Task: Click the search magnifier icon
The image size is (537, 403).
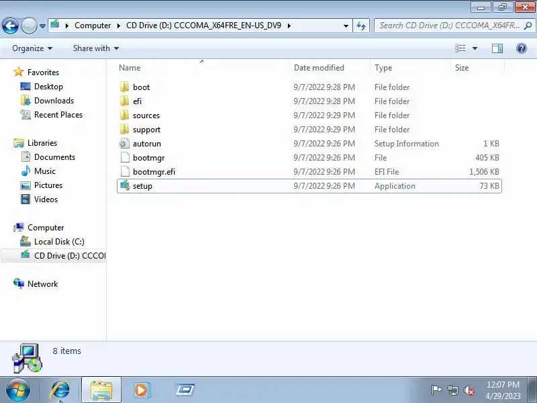Action: (528, 26)
